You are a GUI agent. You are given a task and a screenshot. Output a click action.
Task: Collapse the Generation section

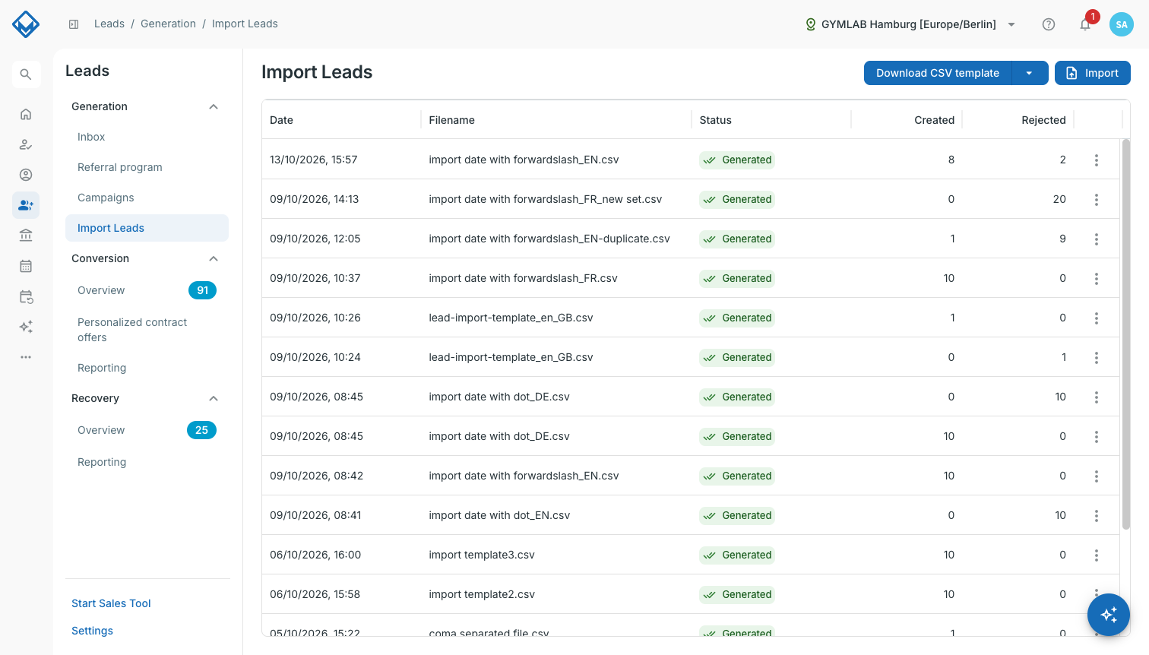pos(214,106)
